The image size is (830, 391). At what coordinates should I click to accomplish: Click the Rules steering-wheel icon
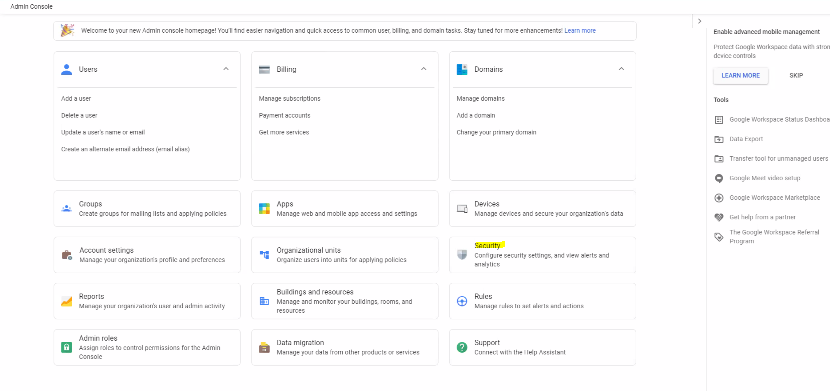462,301
